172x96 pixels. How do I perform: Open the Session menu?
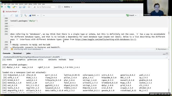click(21, 4)
